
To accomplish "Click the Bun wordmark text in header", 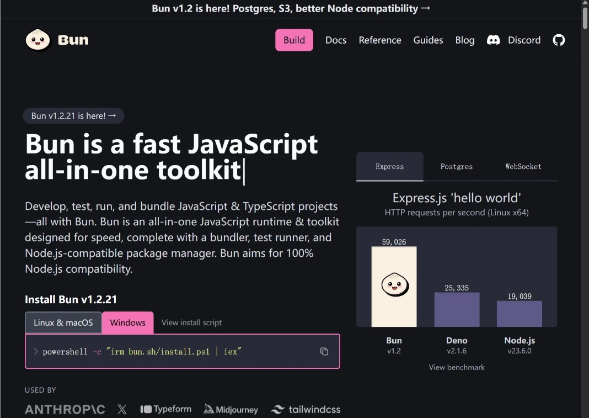I will coord(73,40).
